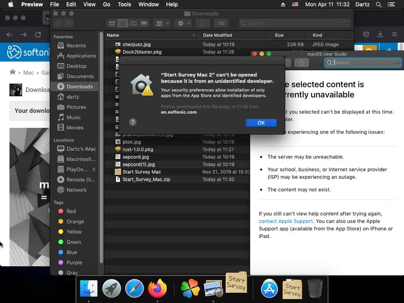
Task: Open the Window menu
Action: [x=149, y=4]
